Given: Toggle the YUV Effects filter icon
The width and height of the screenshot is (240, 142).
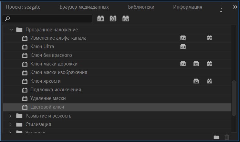Looking at the screenshot, I should (126, 19).
